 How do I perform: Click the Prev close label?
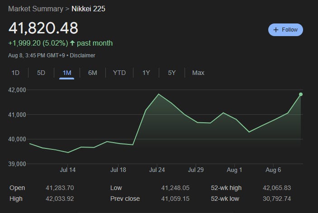(x=125, y=199)
